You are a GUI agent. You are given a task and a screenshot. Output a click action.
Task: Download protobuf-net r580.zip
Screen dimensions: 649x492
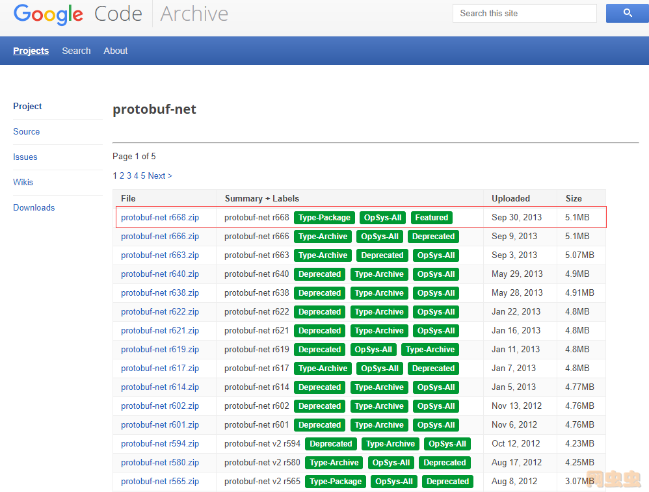pyautogui.click(x=160, y=463)
